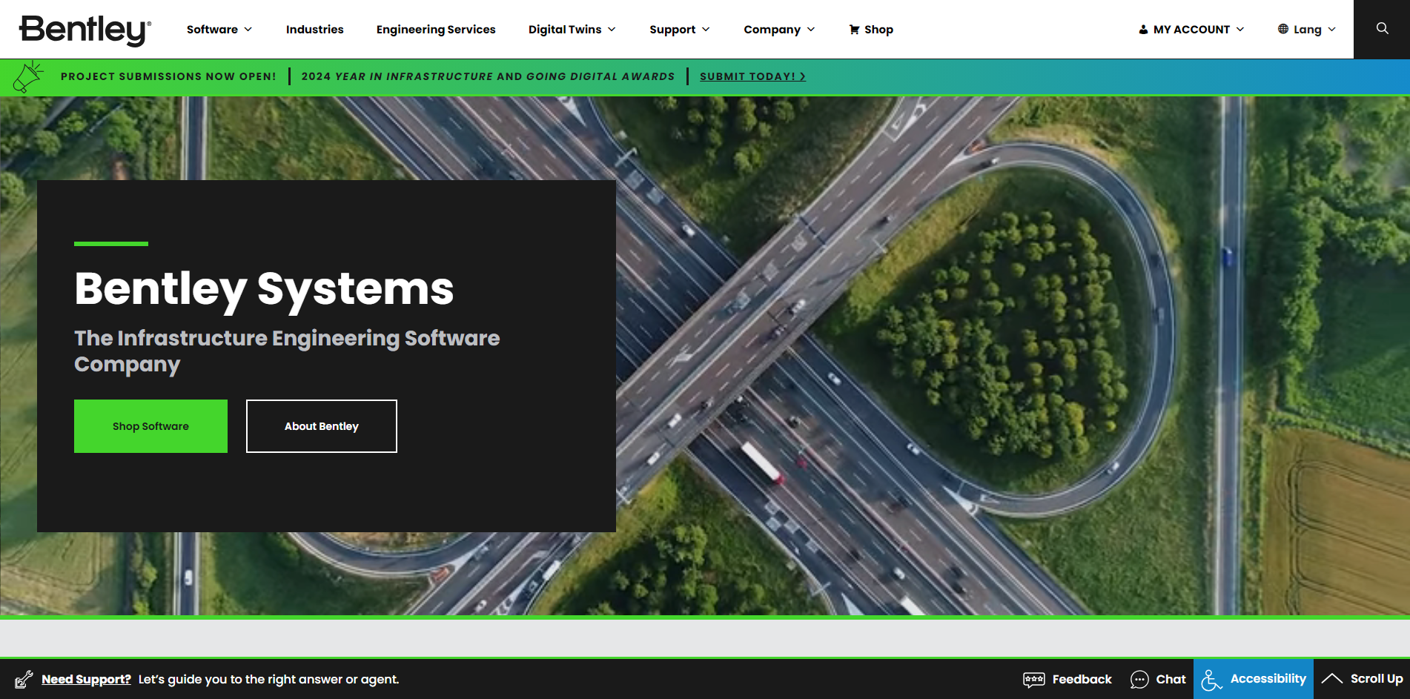Click the user icon beside MY ACCOUNT
Screen dimensions: 1410x699
click(x=1143, y=30)
